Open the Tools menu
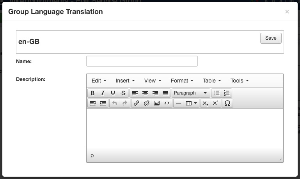 (x=240, y=81)
